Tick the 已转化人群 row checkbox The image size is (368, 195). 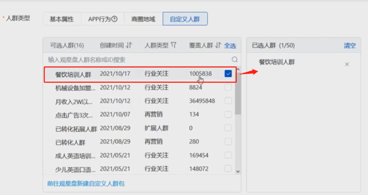tap(228, 142)
